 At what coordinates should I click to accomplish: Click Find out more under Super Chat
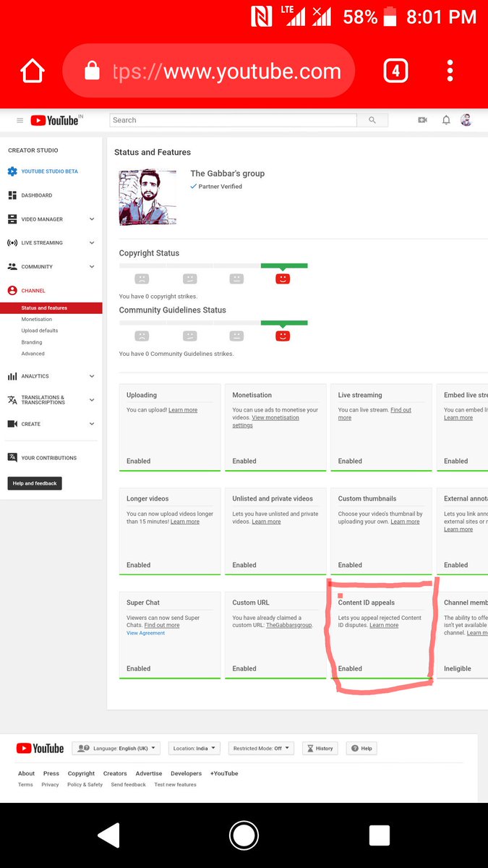[162, 626]
